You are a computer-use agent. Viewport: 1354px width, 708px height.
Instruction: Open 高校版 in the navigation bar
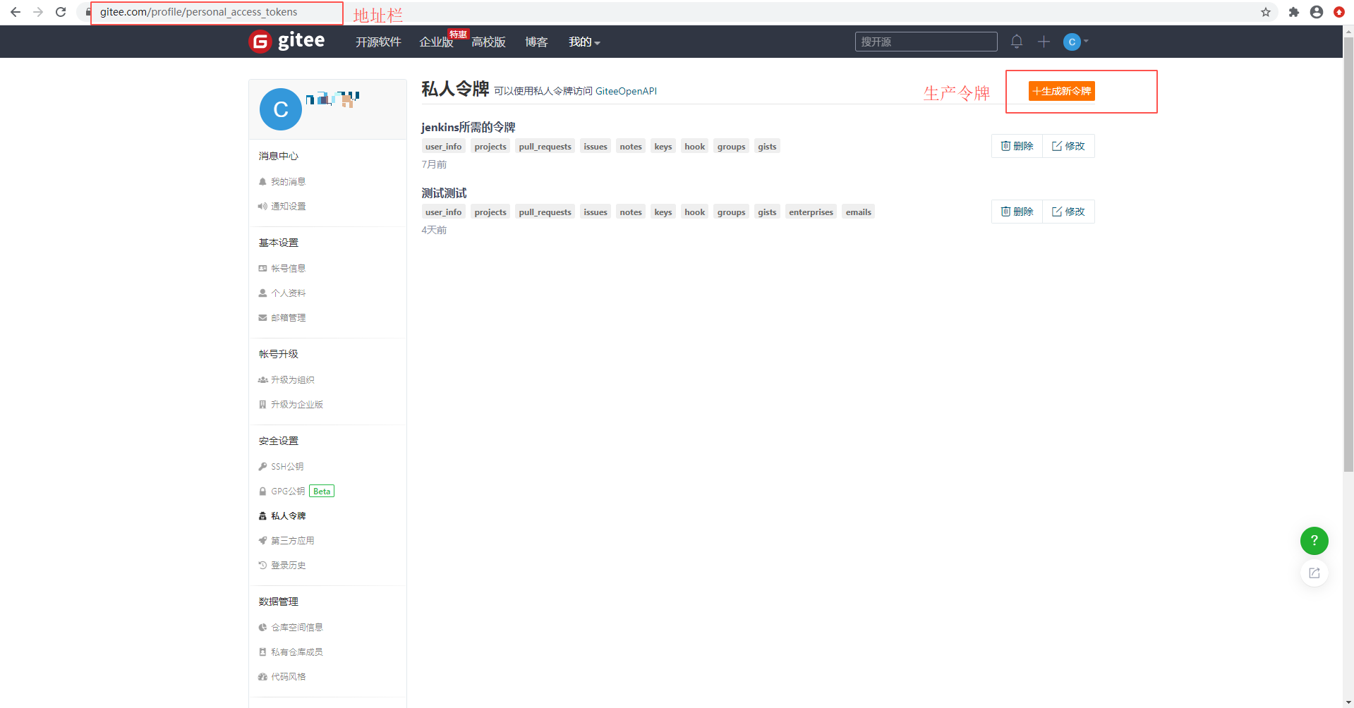488,42
